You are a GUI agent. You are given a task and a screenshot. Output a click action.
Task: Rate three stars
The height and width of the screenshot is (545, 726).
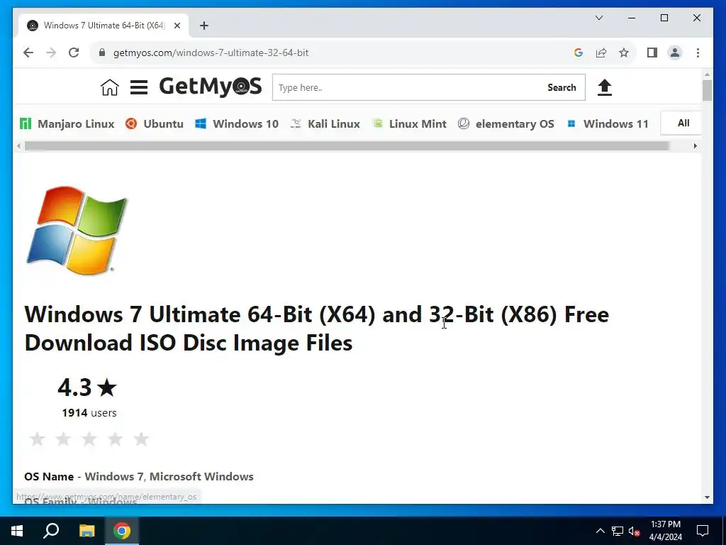[x=89, y=439]
